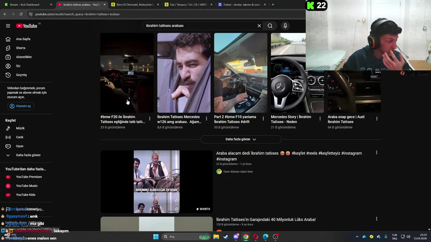Close the ibrahim tatlıses YouTube tab

[x=105, y=5]
